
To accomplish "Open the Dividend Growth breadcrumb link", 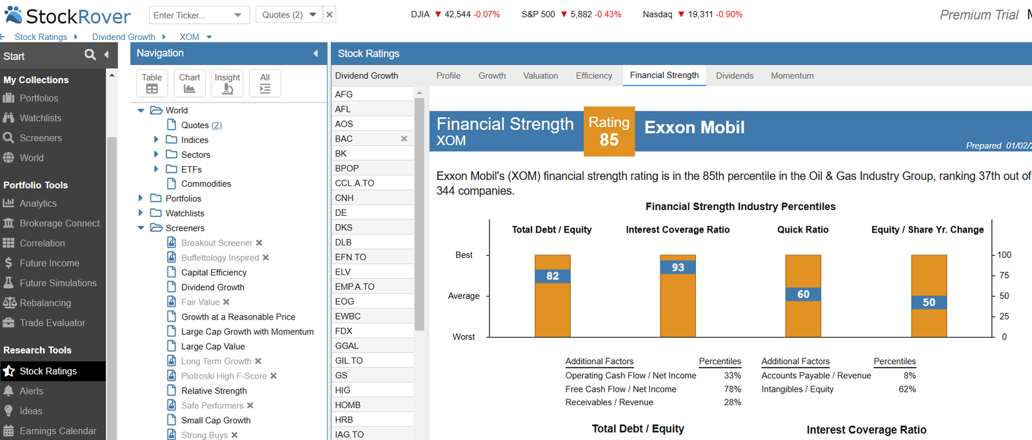I will coord(123,37).
